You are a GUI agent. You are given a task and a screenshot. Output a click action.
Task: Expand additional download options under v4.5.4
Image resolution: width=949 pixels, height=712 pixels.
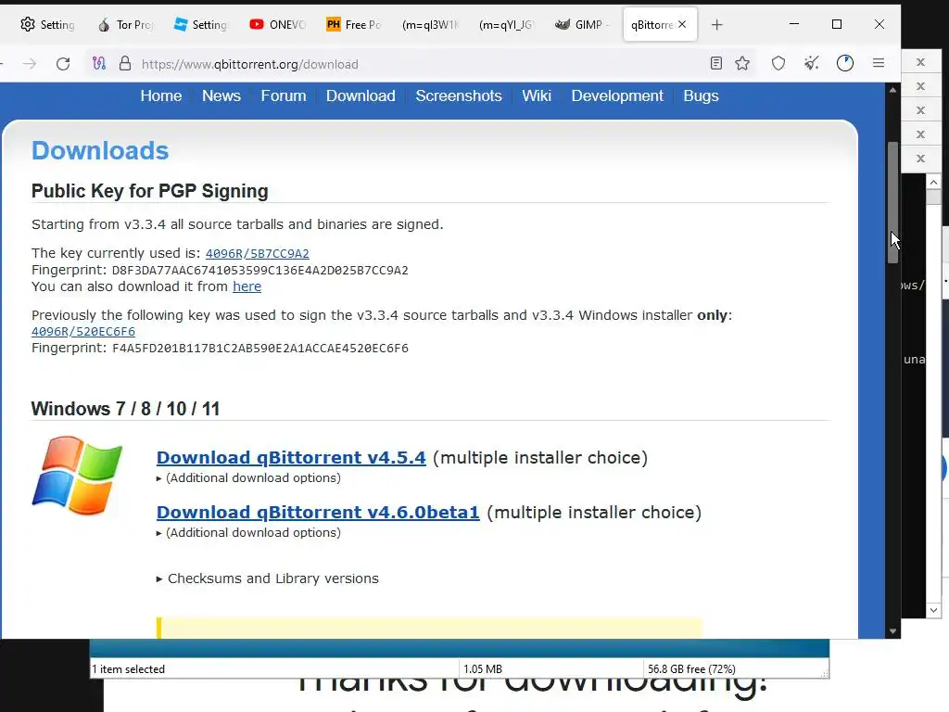click(248, 477)
